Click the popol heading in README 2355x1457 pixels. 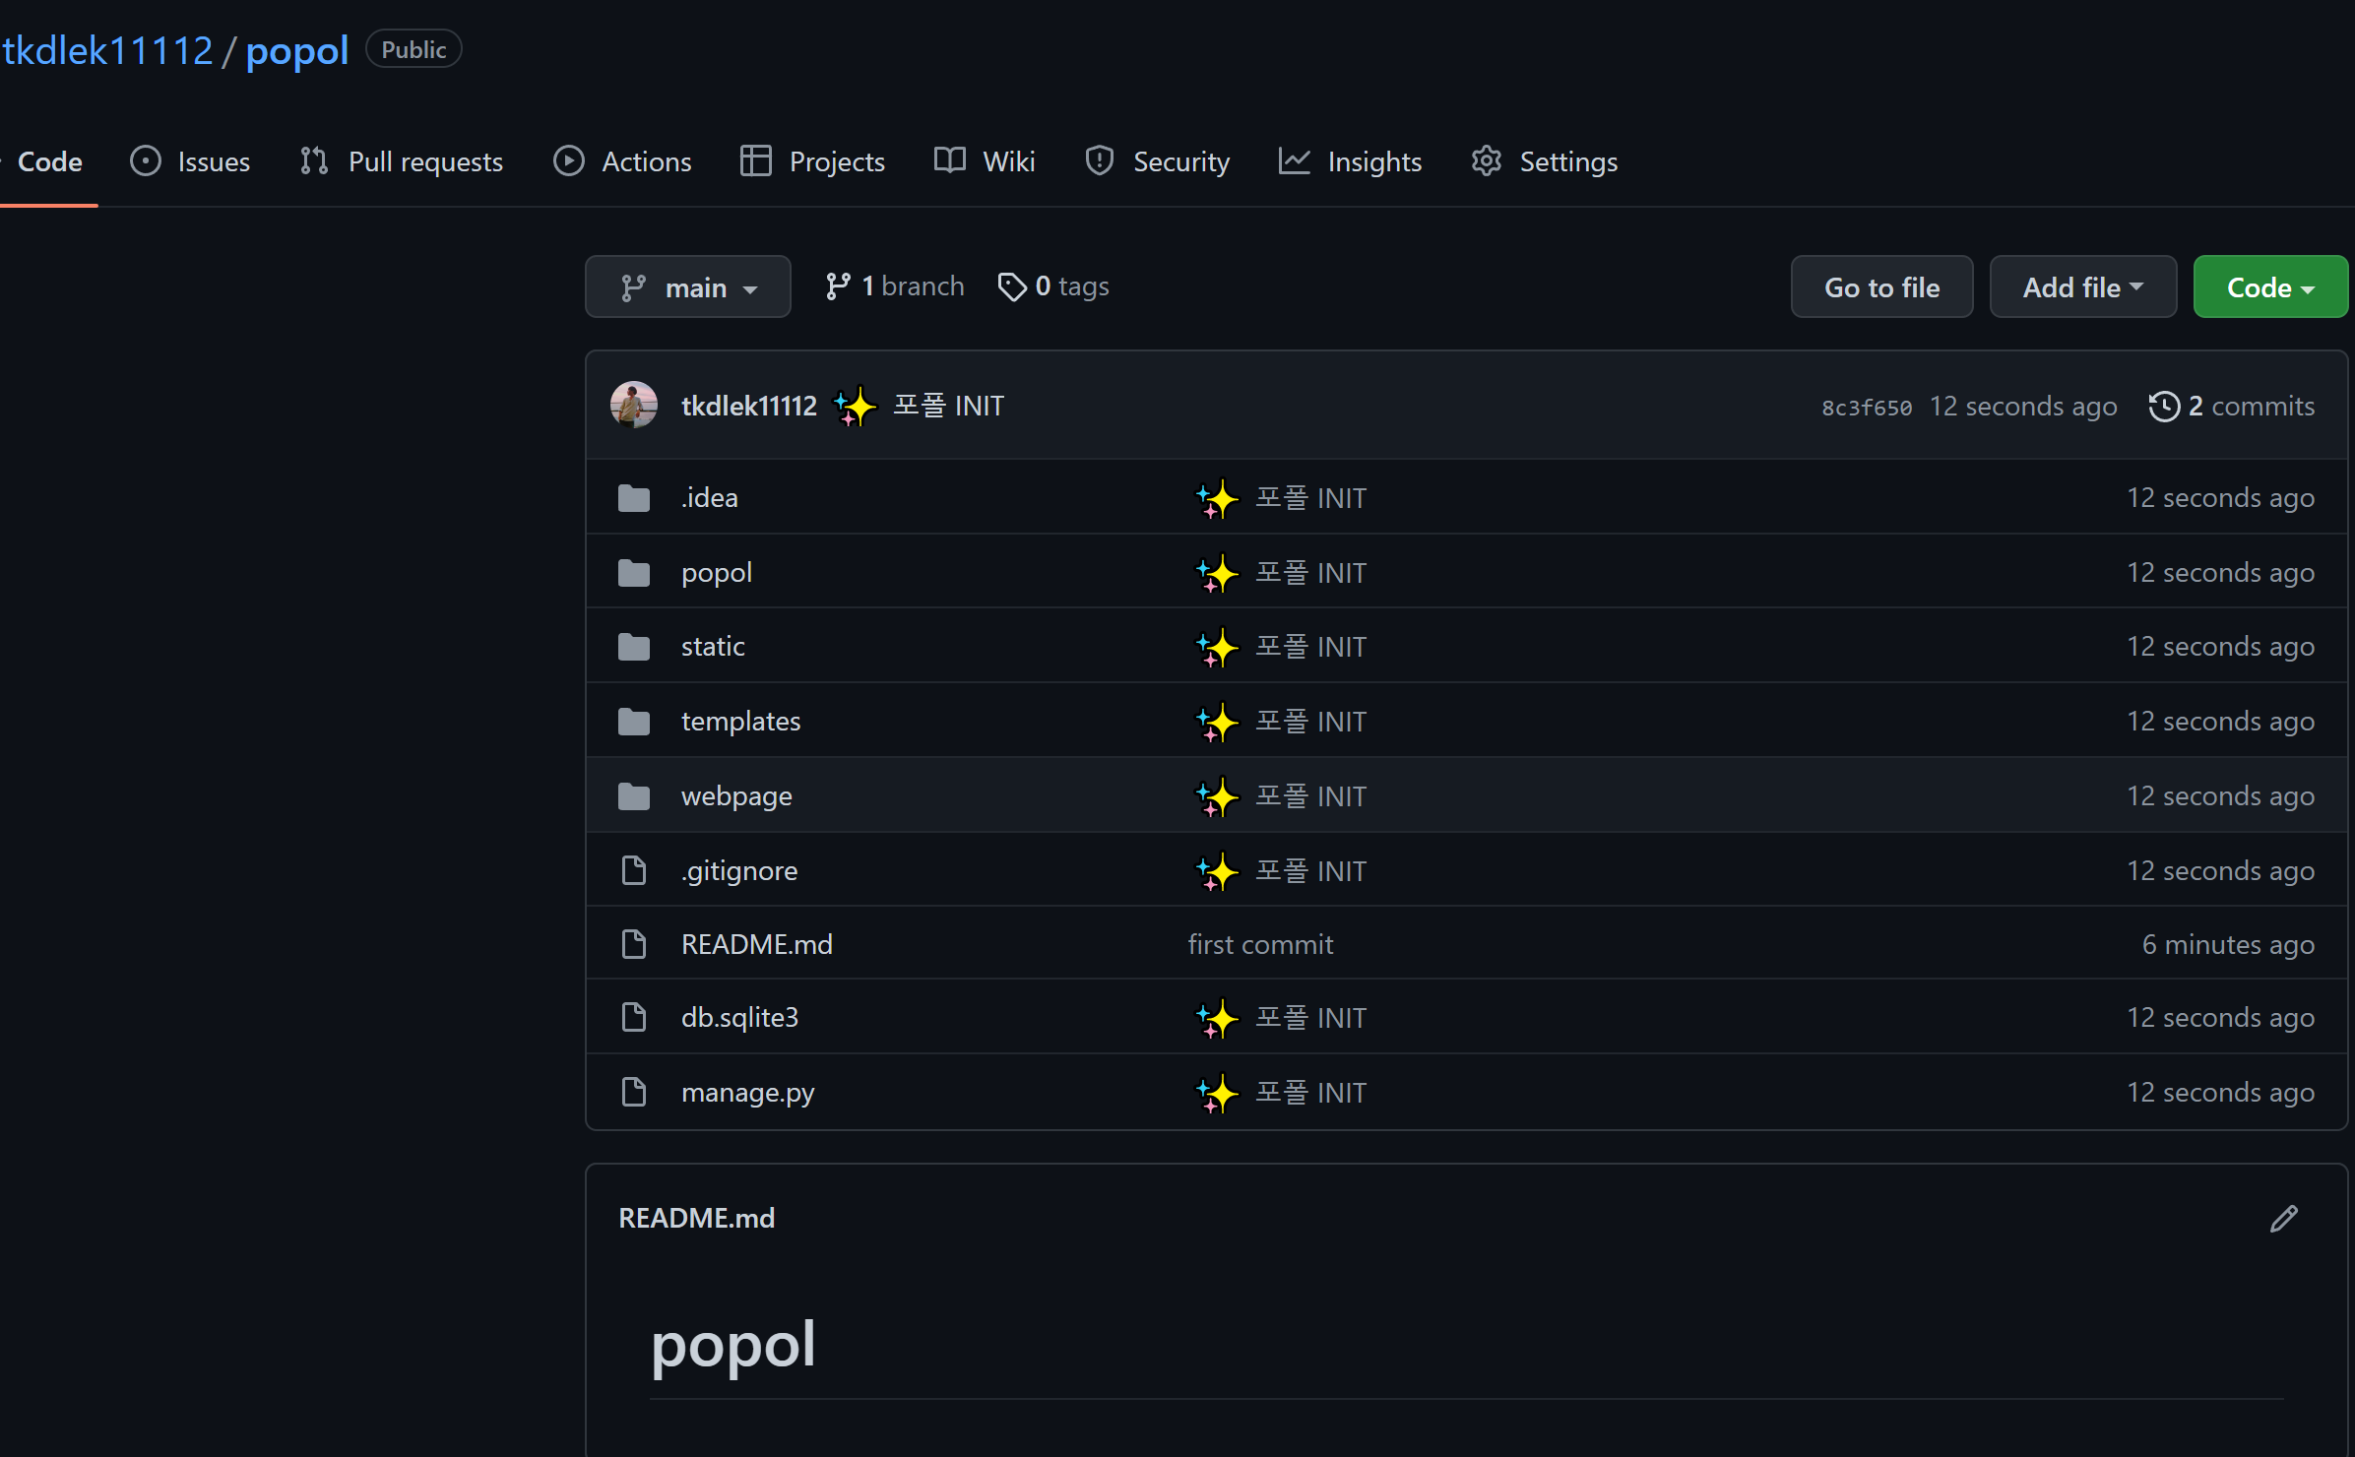732,1345
